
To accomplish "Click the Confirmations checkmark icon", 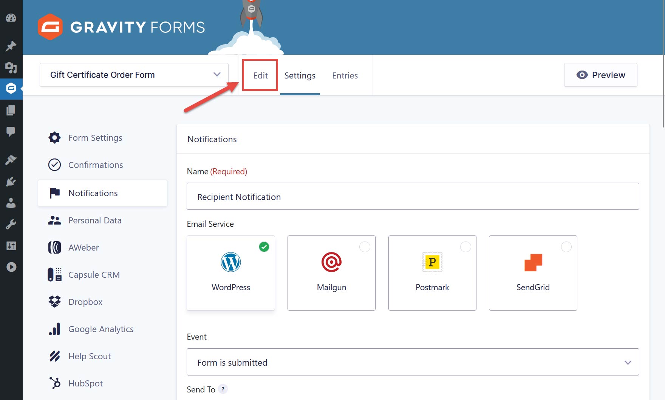I will 54,165.
